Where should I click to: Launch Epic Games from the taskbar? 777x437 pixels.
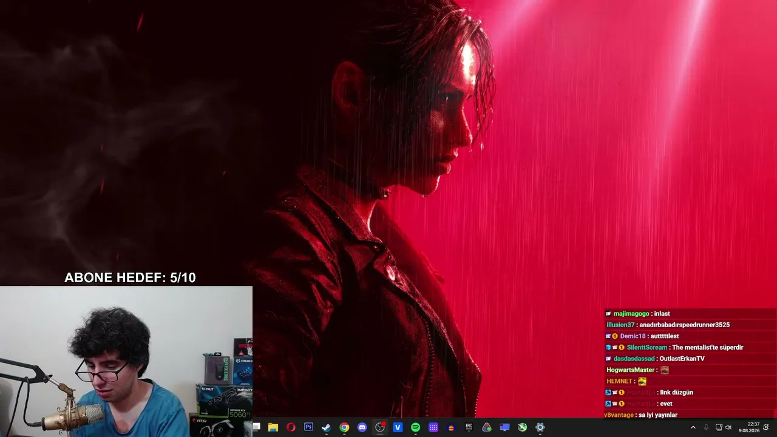469,427
